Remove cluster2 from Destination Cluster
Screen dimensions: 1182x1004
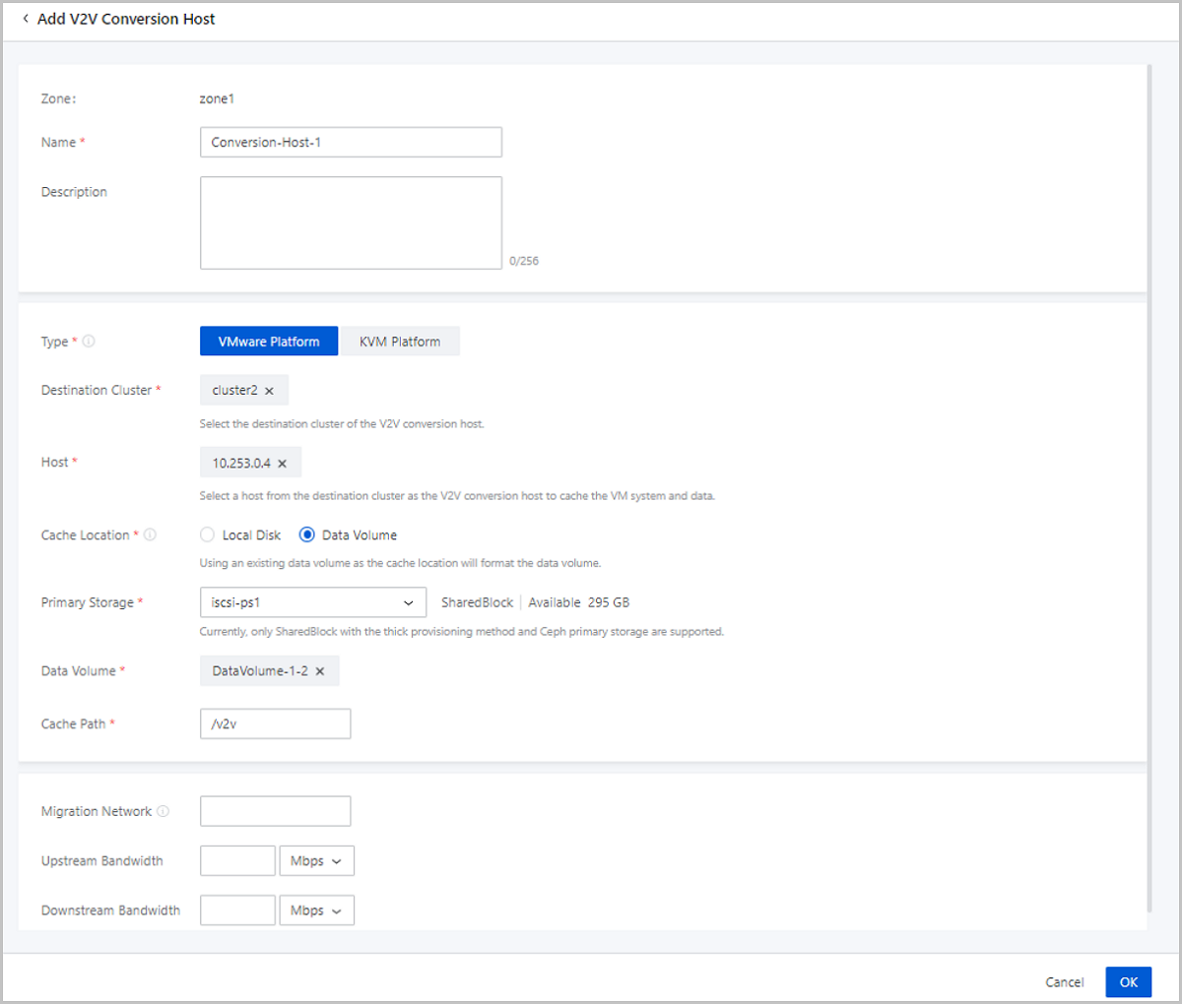click(269, 391)
